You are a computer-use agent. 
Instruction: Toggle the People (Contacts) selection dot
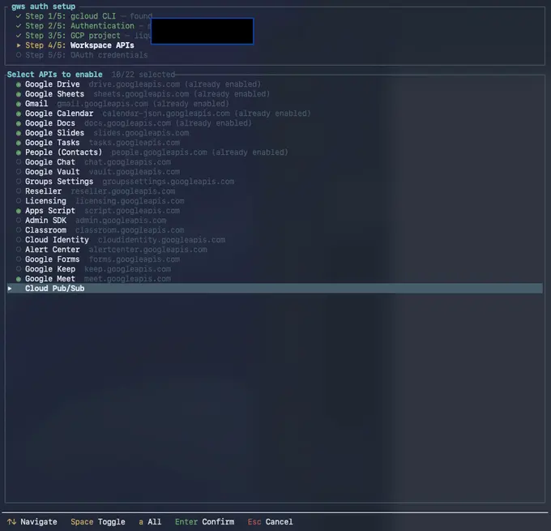pos(19,152)
